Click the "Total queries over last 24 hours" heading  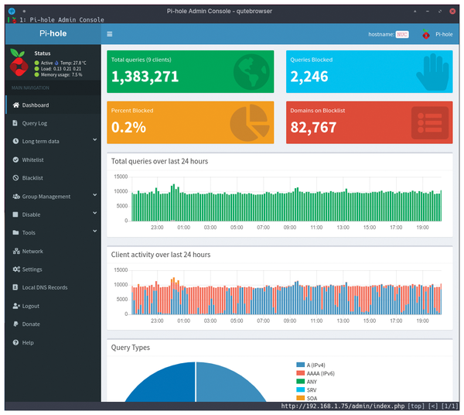click(x=159, y=161)
